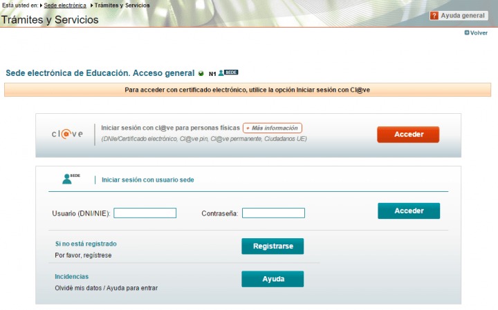Screen dimensions: 498x310
Task: Click the green icon after Acceso general
Action: click(201, 73)
